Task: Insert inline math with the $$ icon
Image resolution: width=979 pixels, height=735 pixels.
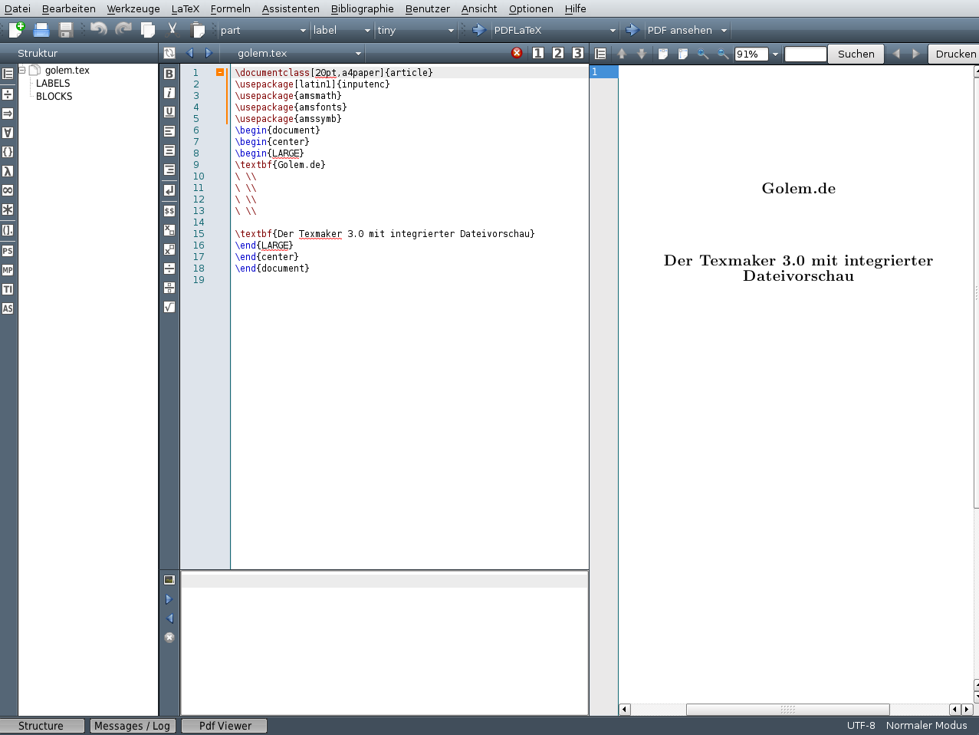Action: tap(169, 210)
